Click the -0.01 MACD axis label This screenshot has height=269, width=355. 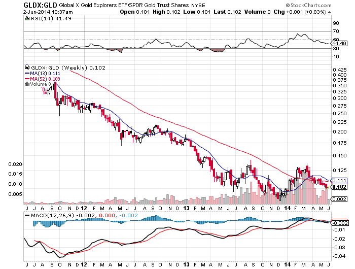tap(339, 230)
